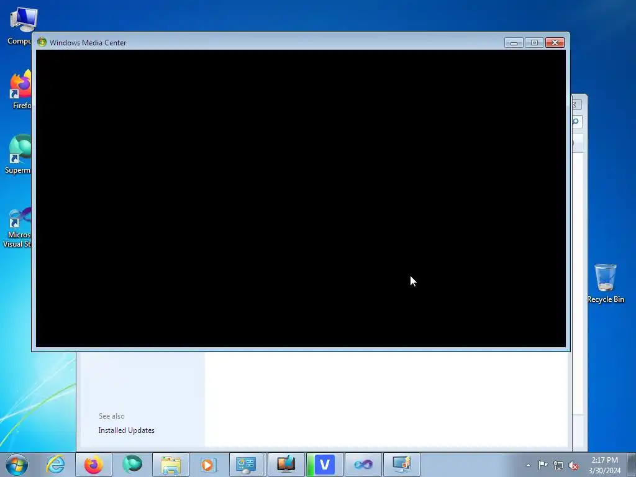Click search icon in background window

point(576,121)
